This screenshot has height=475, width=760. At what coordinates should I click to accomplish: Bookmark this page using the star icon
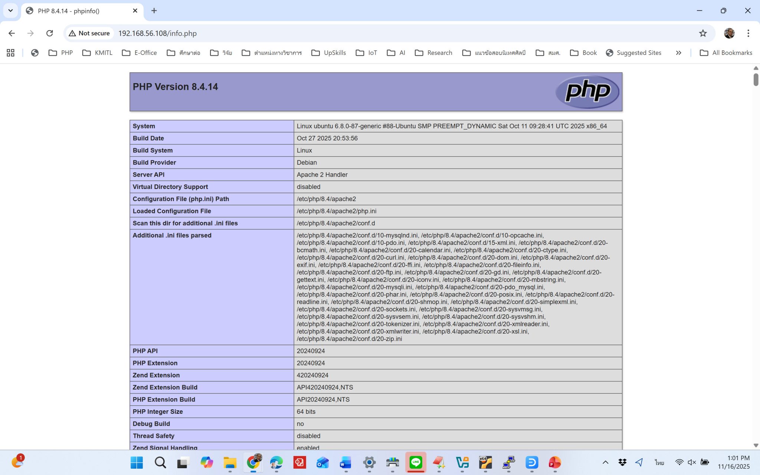pyautogui.click(x=702, y=33)
